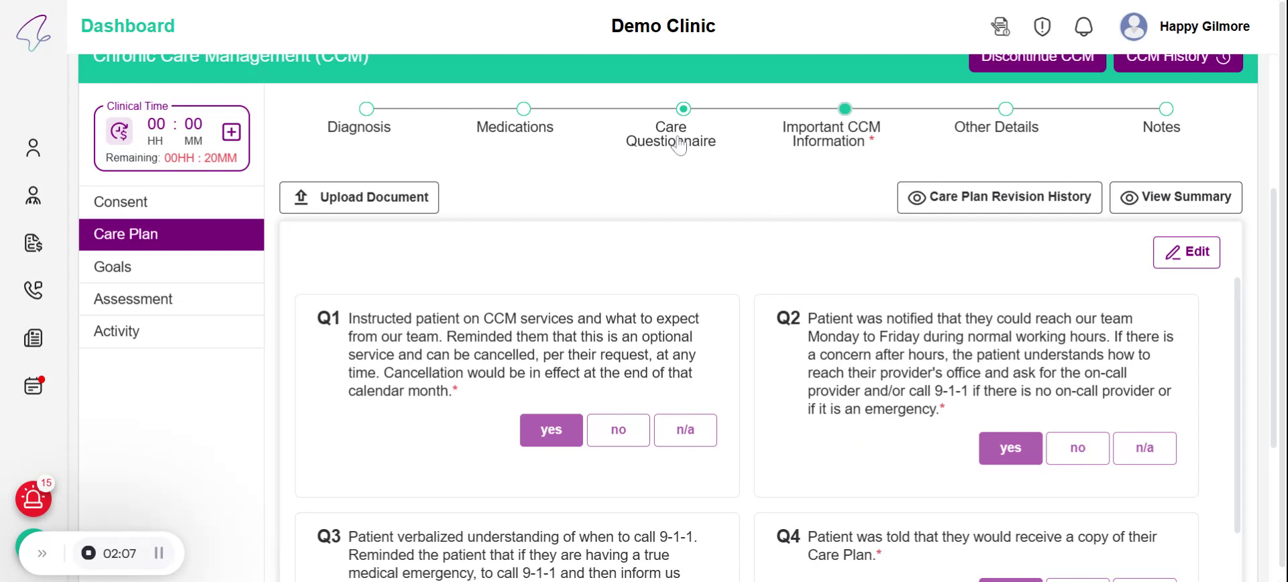
Task: Select 'yes' for question Q2
Action: click(1010, 448)
